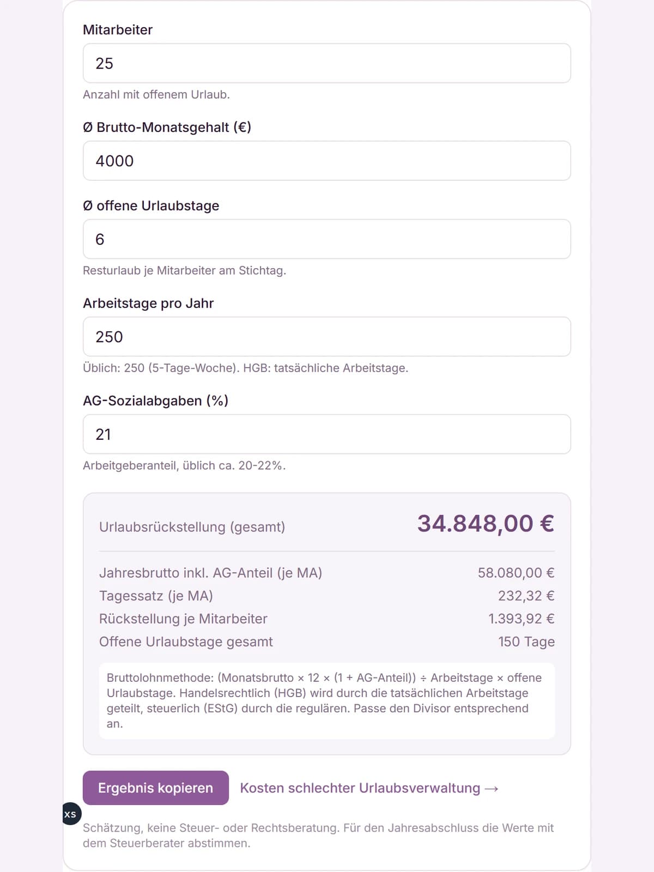The image size is (654, 872).
Task: Click the Ø offene Urlaubstage label
Action: coord(151,205)
